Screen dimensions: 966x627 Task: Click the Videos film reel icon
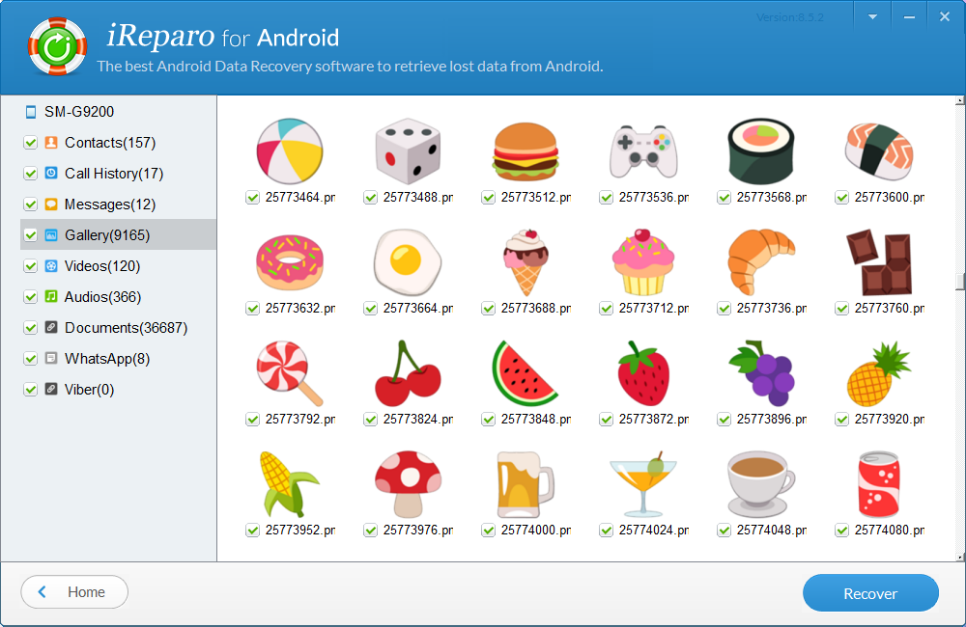click(x=51, y=266)
